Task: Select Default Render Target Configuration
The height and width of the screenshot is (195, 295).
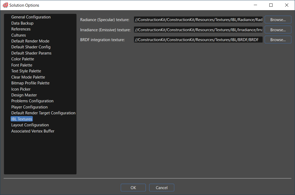Action: (x=43, y=113)
